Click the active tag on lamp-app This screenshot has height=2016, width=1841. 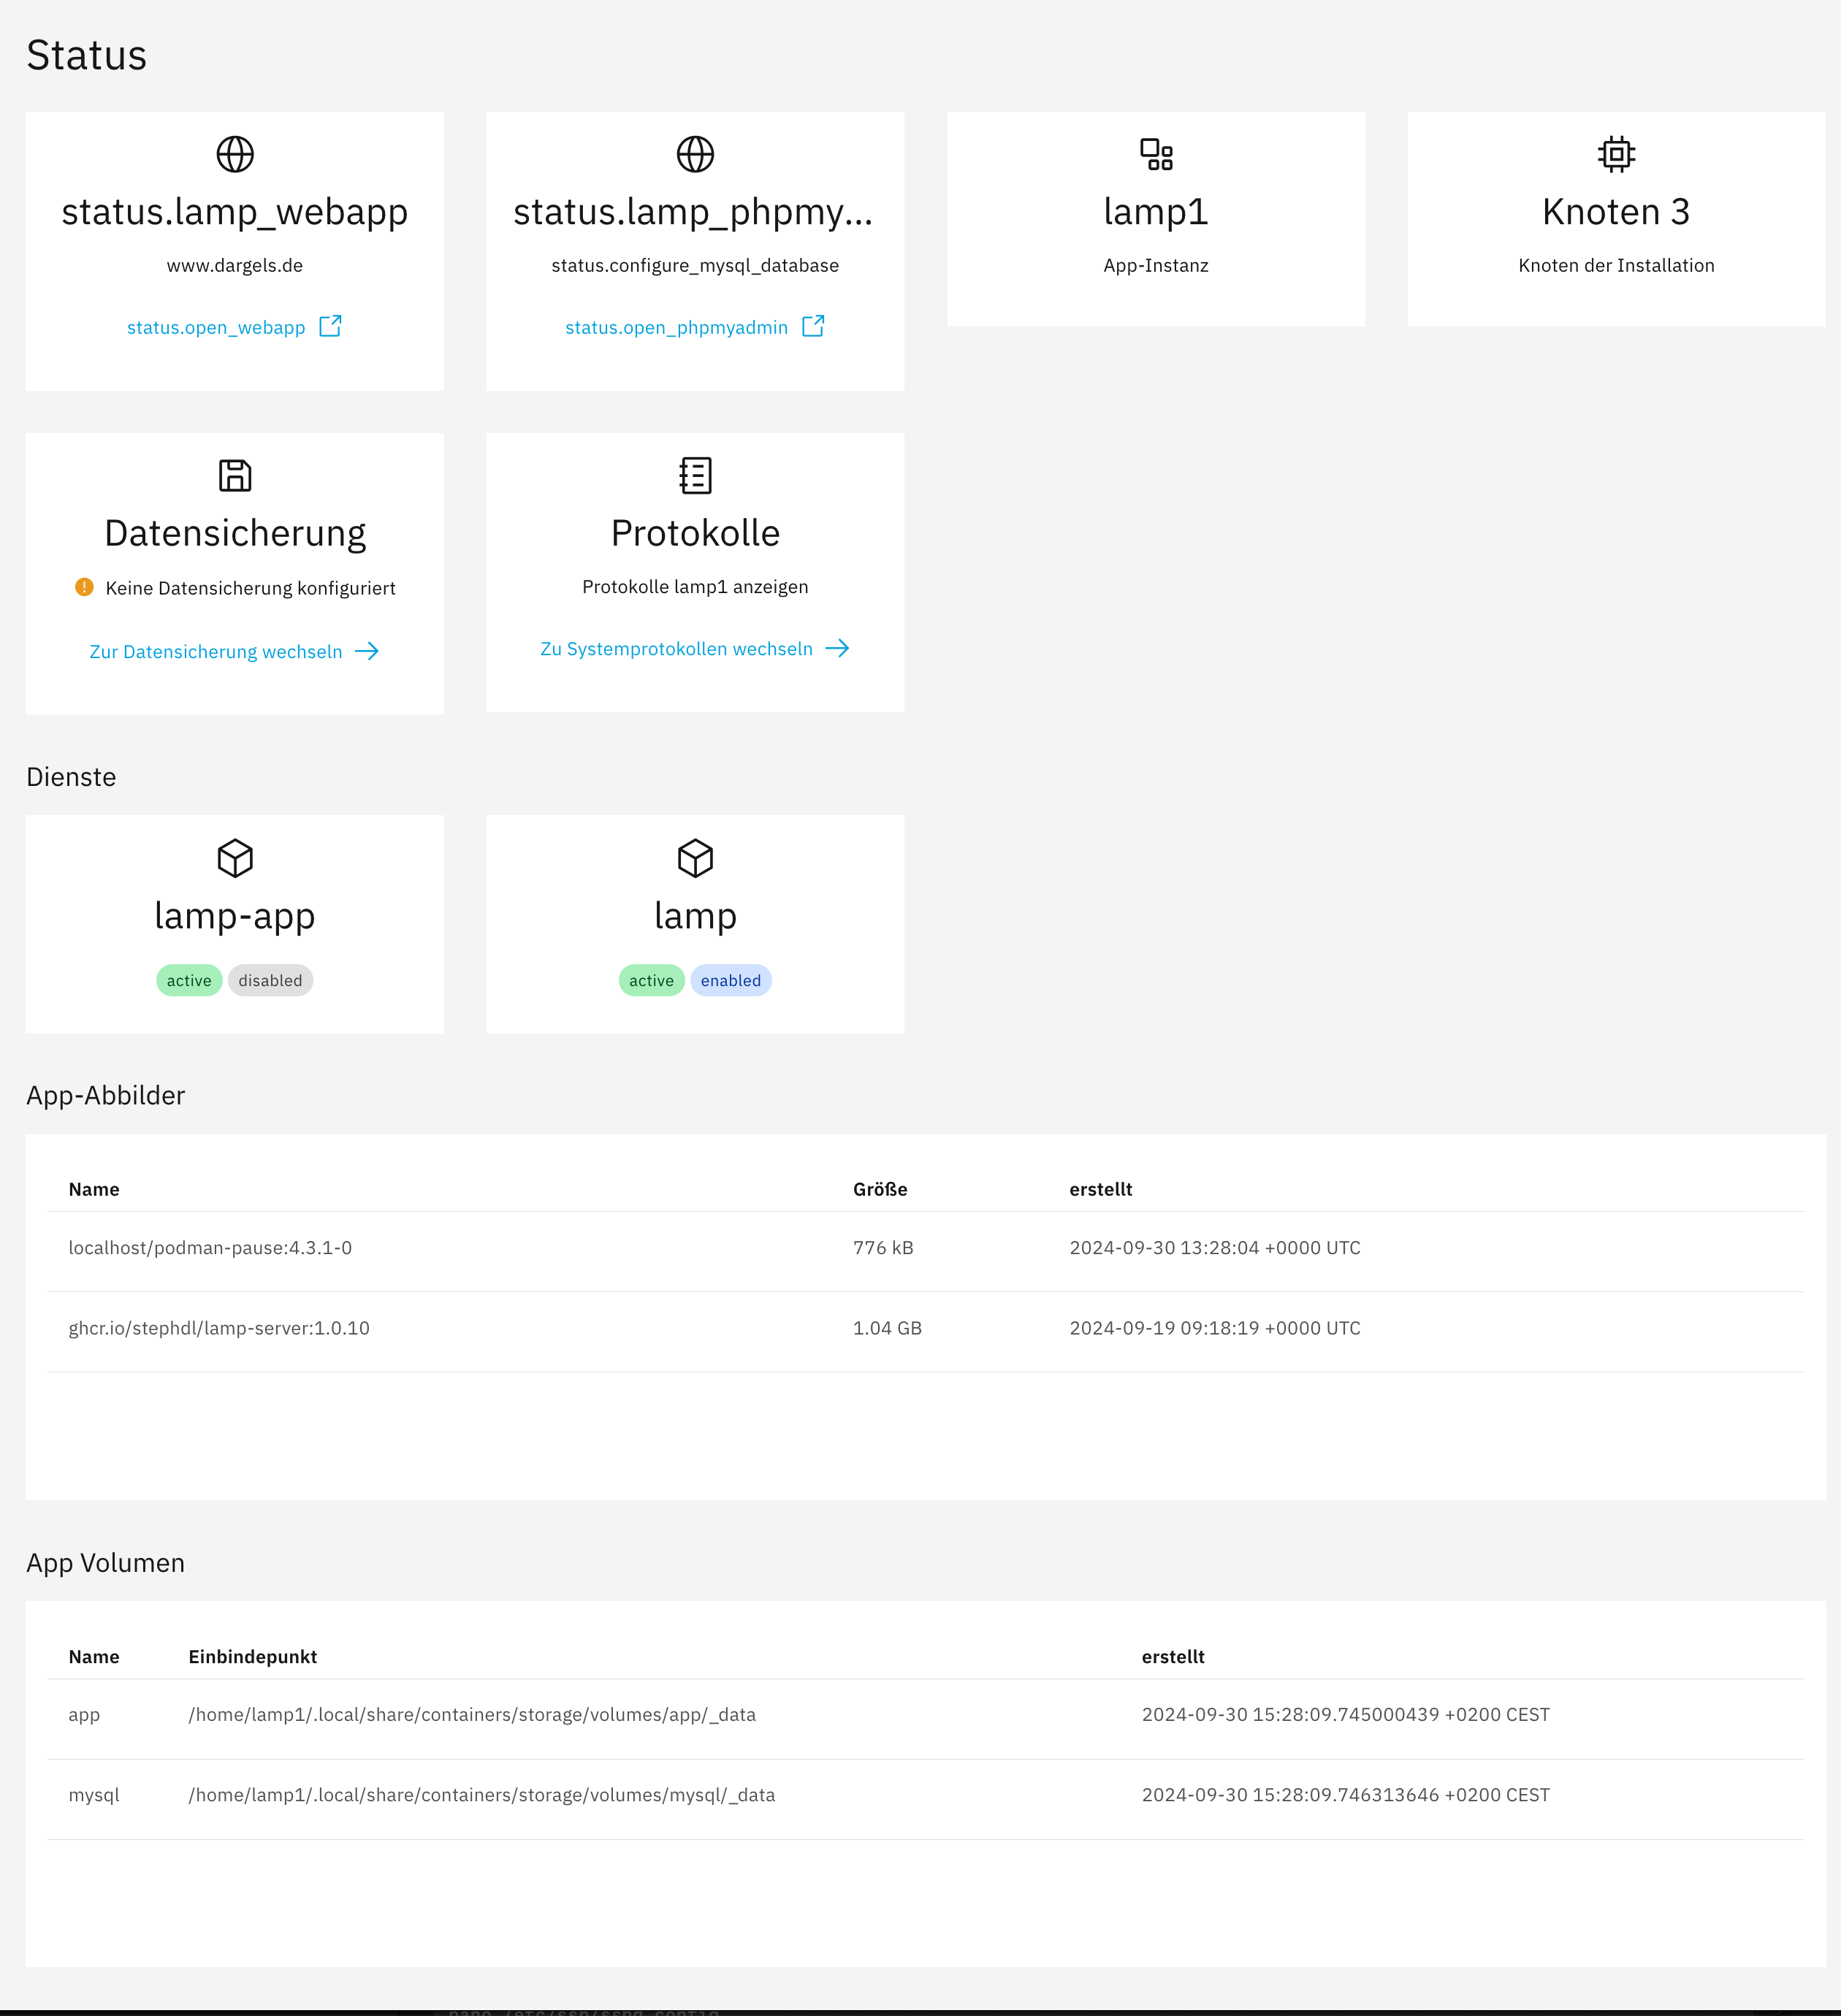click(x=189, y=980)
